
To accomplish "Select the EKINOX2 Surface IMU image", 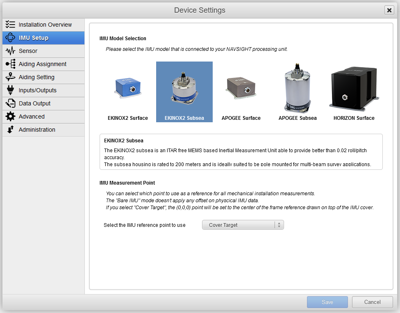I will click(x=127, y=88).
